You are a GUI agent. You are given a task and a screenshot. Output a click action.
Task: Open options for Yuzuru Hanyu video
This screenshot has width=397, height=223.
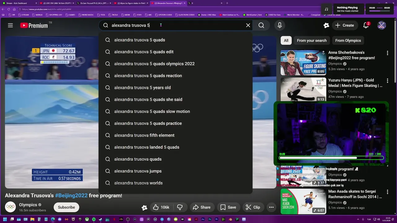[387, 81]
